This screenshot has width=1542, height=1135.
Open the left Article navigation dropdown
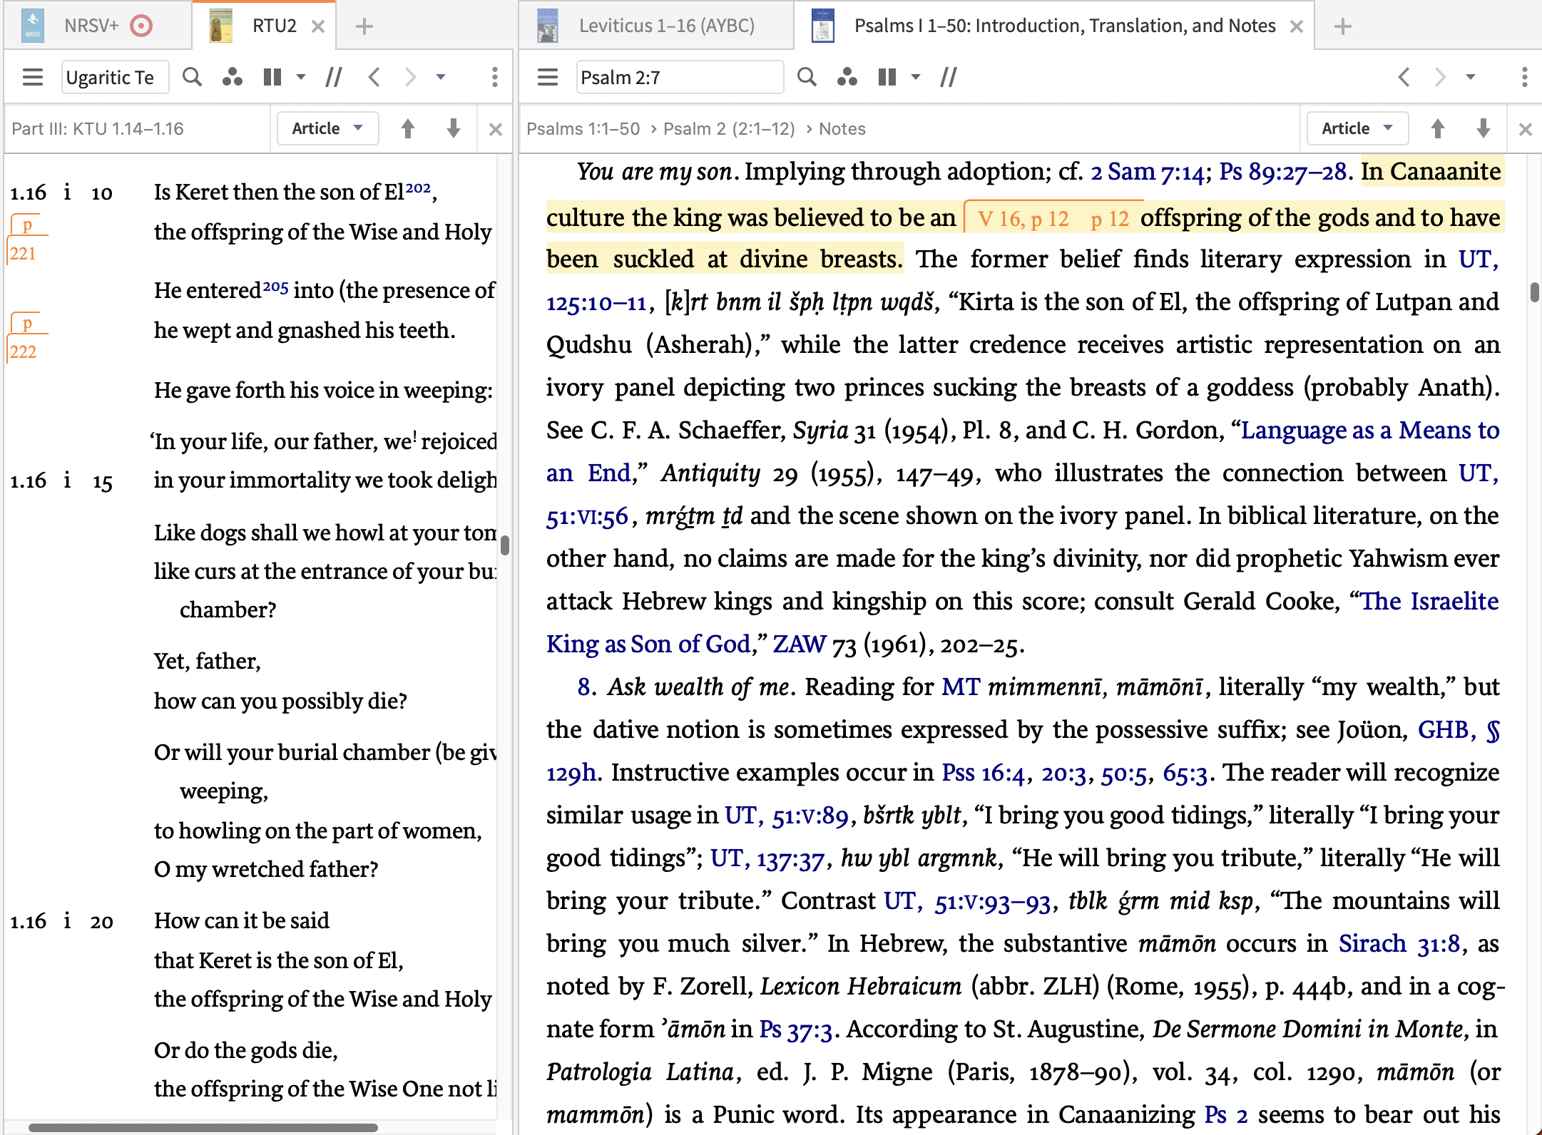327,128
